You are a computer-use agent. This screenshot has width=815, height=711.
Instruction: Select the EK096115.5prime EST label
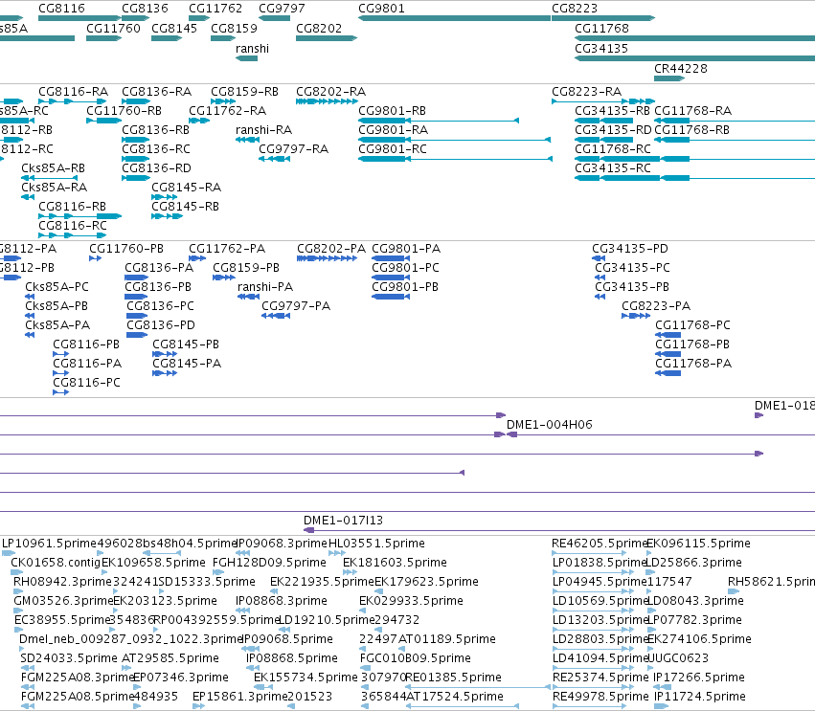[x=698, y=544]
